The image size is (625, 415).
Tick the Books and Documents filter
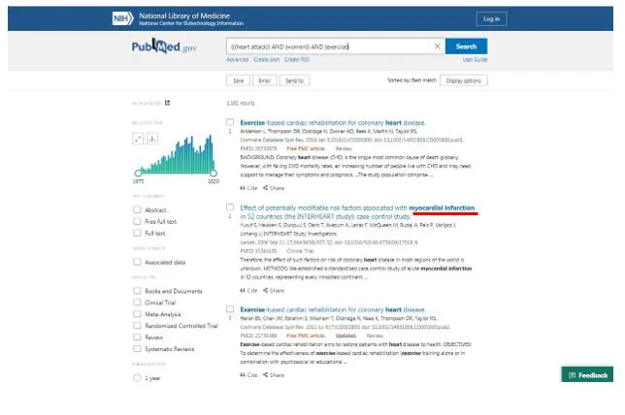coord(137,291)
